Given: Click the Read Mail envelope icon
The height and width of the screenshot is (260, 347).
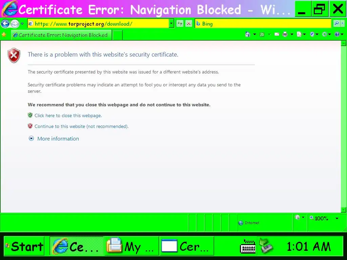Looking at the screenshot, I should [x=277, y=34].
